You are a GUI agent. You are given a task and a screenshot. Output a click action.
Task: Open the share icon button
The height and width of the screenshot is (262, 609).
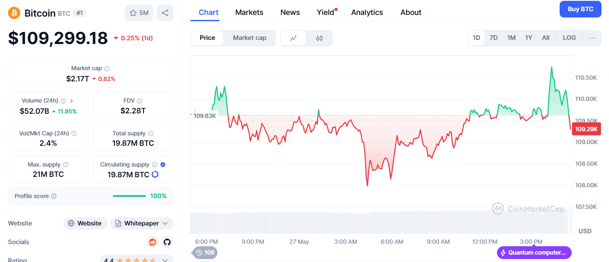coord(165,13)
